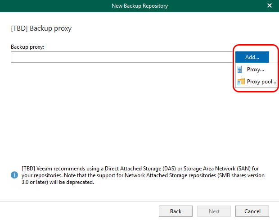The image size is (279, 220).
Task: Click the 'Proxy...' text label
Action: pos(256,69)
